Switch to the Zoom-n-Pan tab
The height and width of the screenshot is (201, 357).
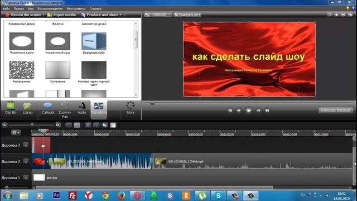[65, 110]
